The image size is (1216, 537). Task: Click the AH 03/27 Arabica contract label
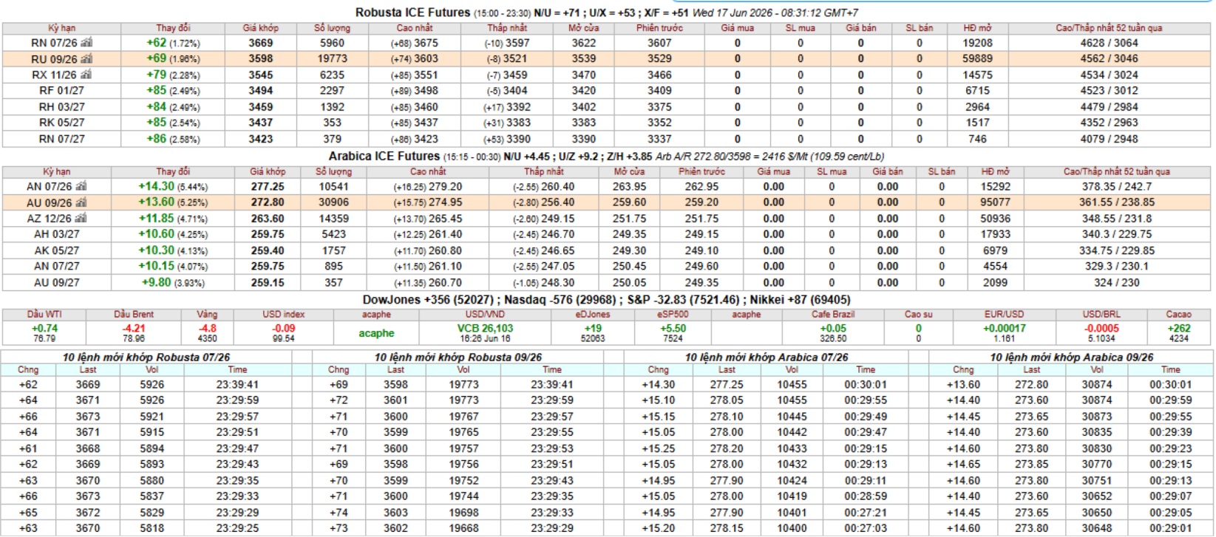point(57,234)
